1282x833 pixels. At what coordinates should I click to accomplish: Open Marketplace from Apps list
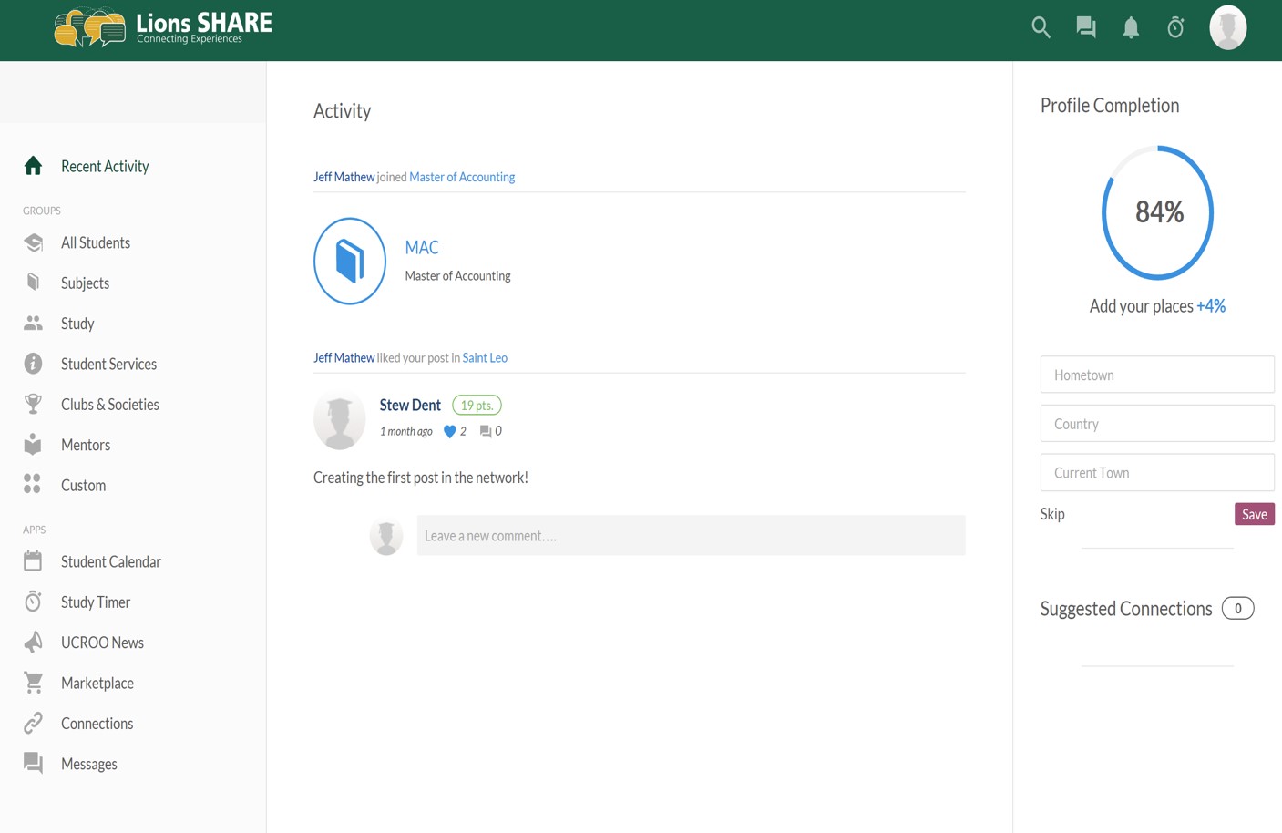(x=97, y=684)
